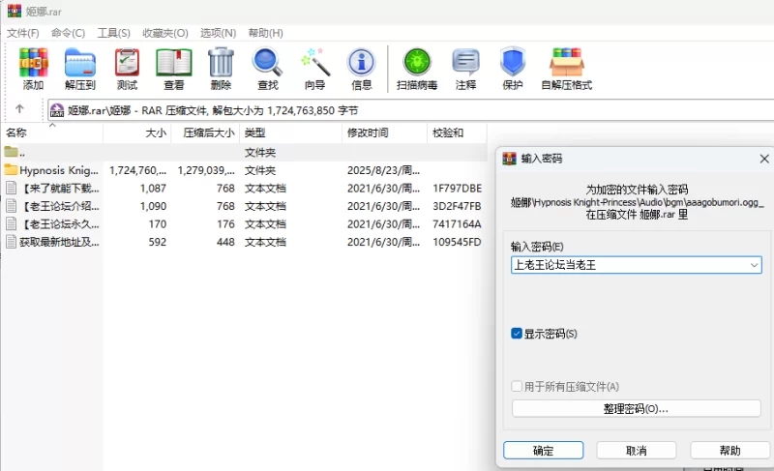Click the file icon for 【老王论坛介绍...
This screenshot has width=774, height=471.
(11, 206)
